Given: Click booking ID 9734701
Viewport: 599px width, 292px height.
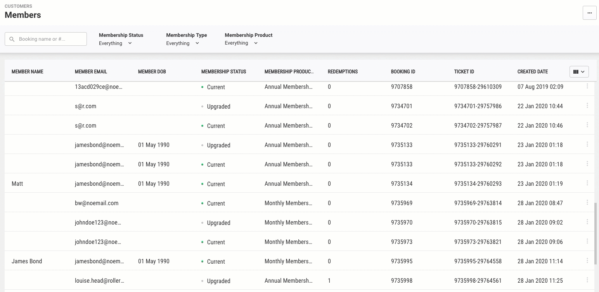Looking at the screenshot, I should click(402, 106).
